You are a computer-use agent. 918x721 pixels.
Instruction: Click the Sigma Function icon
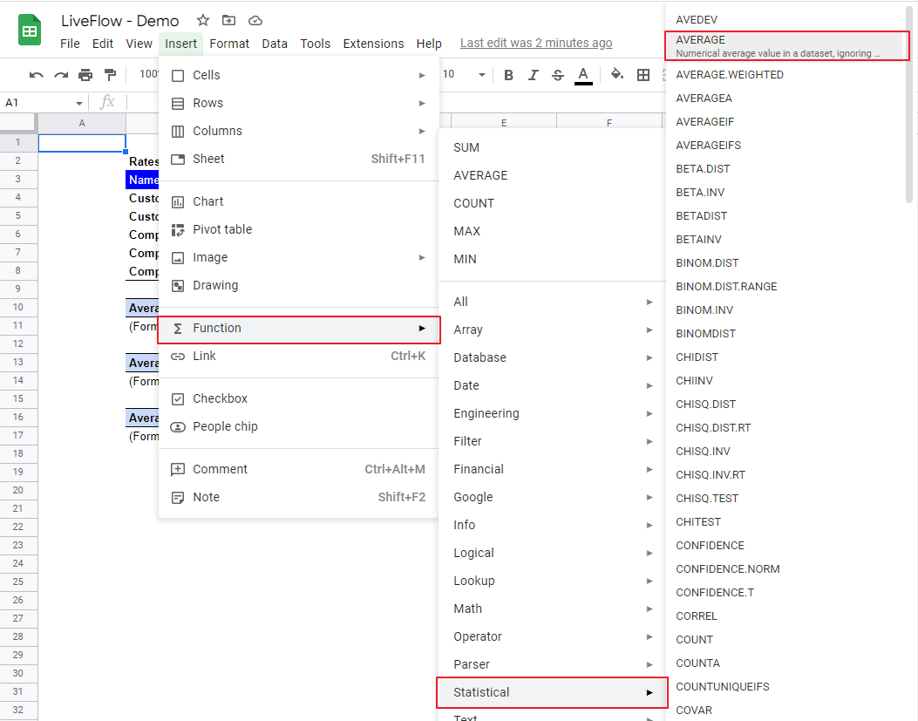pyautogui.click(x=177, y=329)
